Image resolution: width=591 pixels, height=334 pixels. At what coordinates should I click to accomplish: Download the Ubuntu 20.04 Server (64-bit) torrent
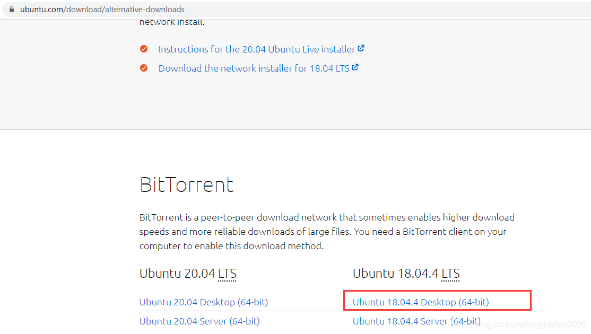[199, 321]
